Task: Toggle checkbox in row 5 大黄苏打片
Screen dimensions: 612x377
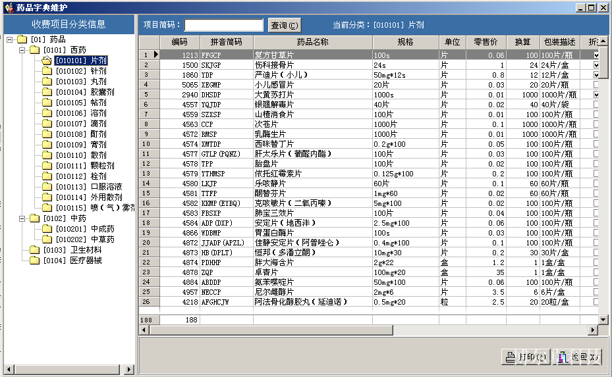Action: [x=596, y=95]
